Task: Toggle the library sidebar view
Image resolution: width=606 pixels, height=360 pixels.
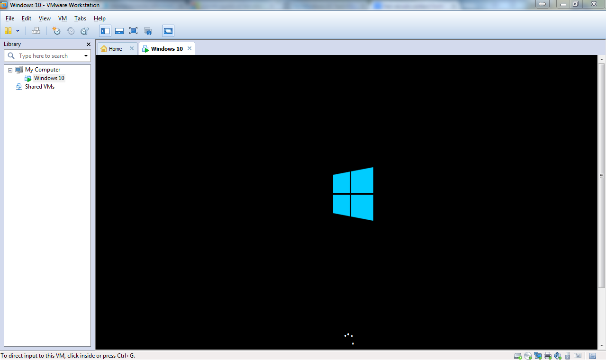Action: (105, 31)
